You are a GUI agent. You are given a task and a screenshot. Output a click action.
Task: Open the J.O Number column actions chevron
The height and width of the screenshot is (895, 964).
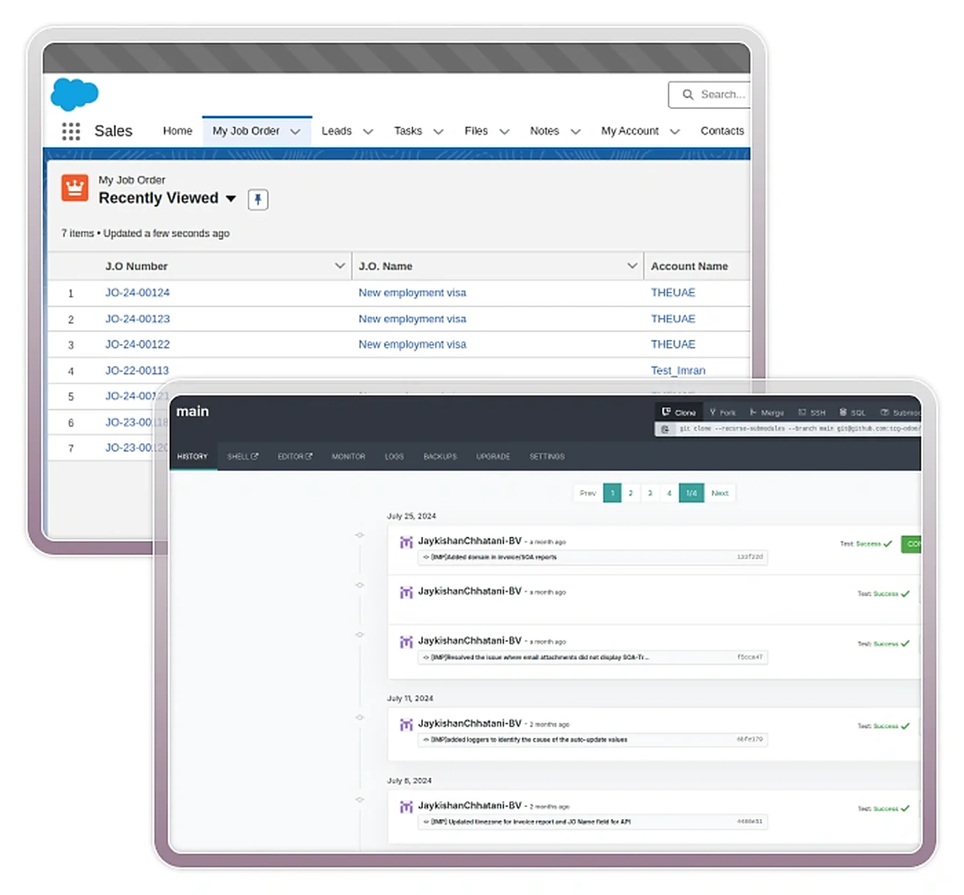(x=340, y=266)
